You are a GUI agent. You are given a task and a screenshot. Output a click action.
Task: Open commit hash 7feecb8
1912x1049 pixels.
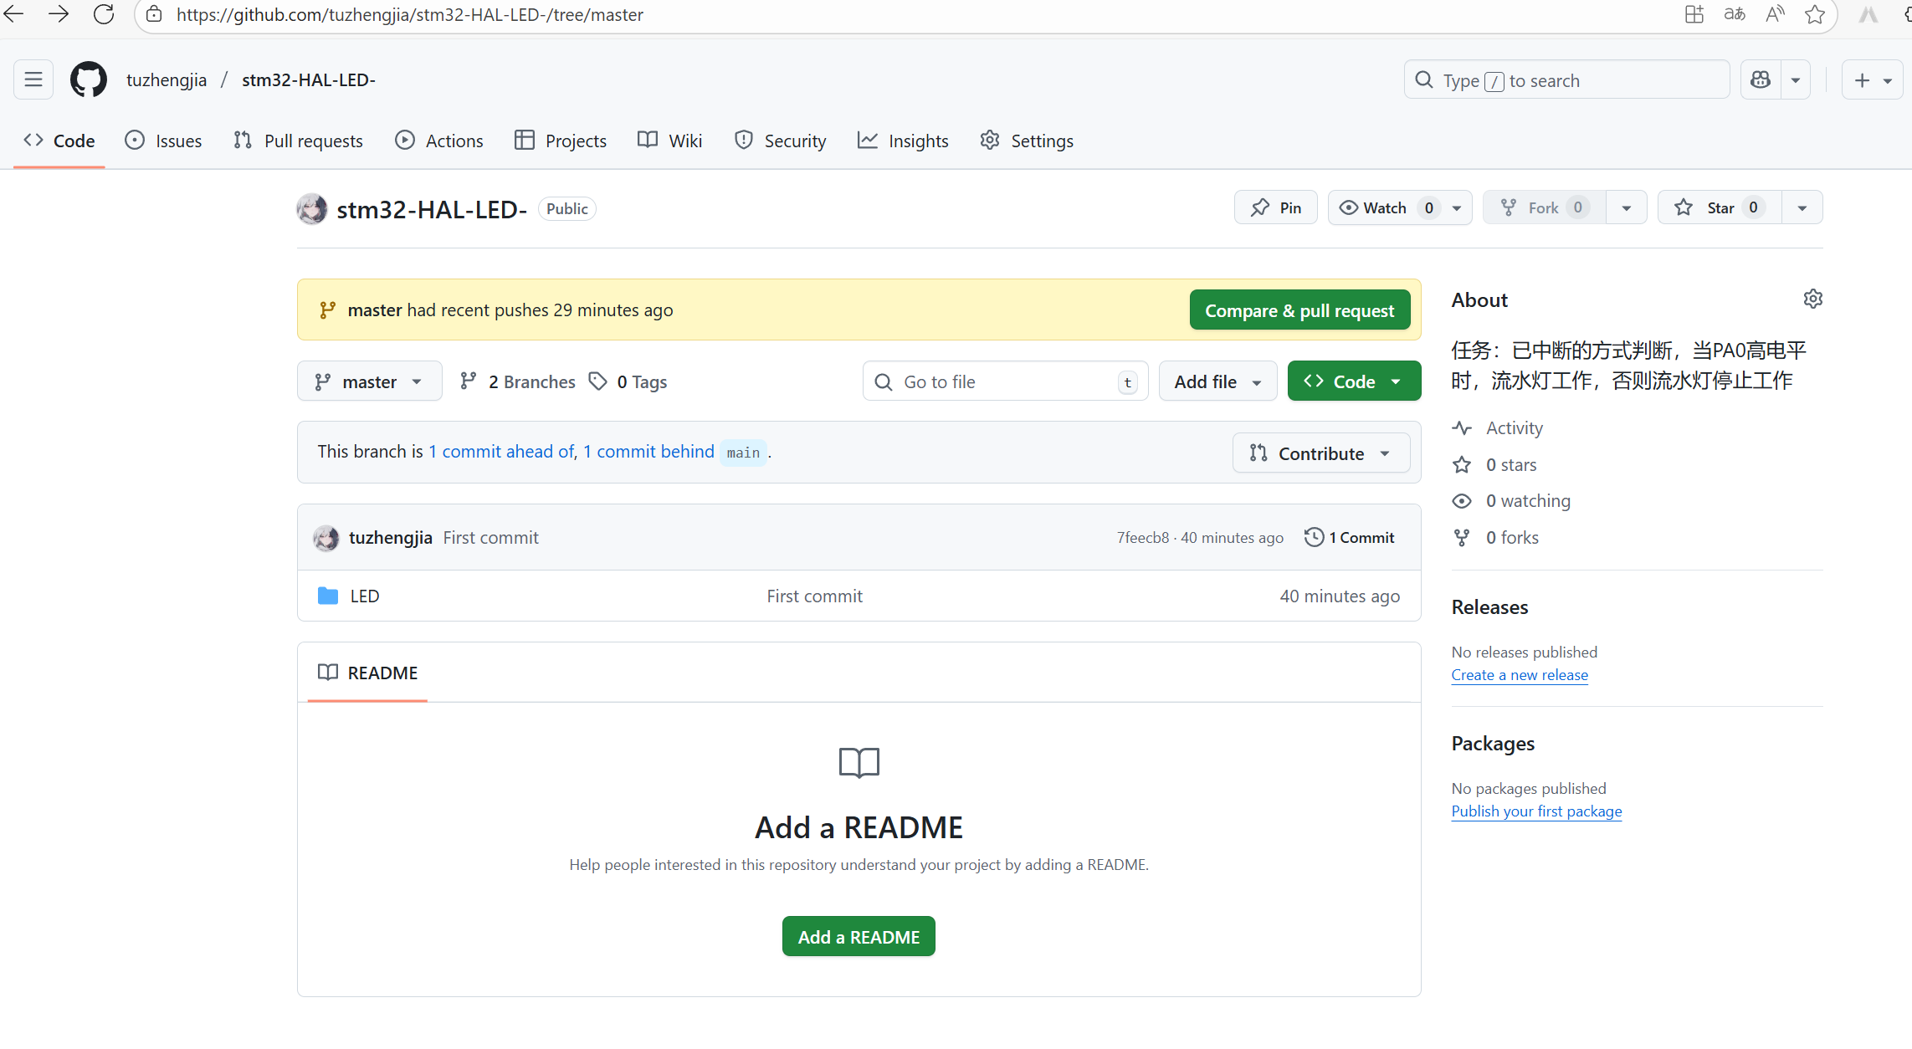tap(1143, 538)
